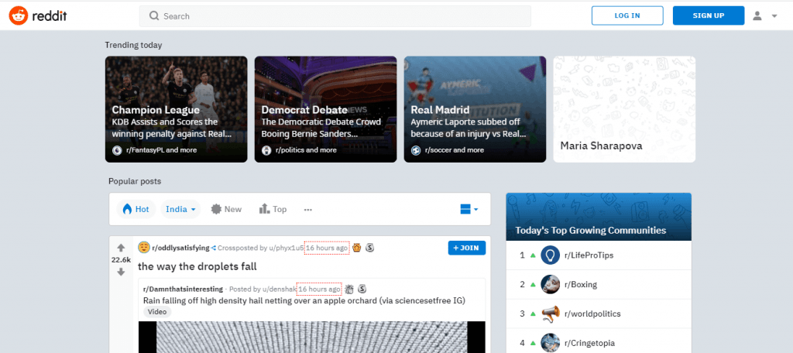Click the silver award icon on r/oddlysatisfying post

coord(370,248)
